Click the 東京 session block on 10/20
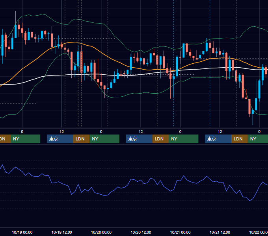The image size is (268, 236). pyautogui.click(x=139, y=139)
